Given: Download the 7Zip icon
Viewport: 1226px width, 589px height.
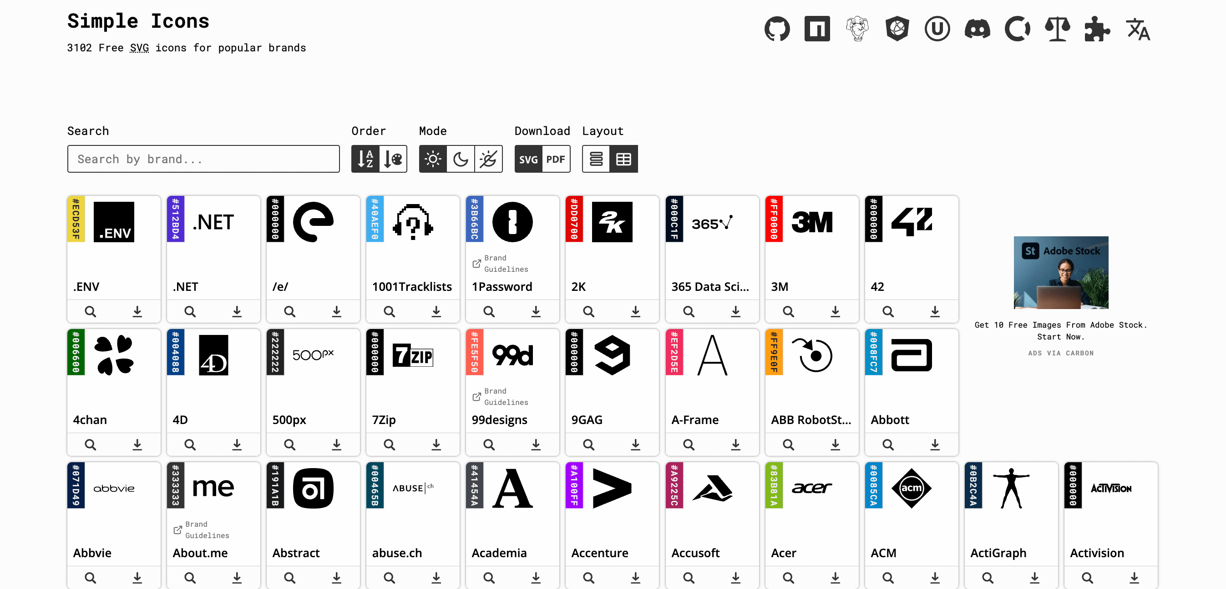Looking at the screenshot, I should [436, 444].
